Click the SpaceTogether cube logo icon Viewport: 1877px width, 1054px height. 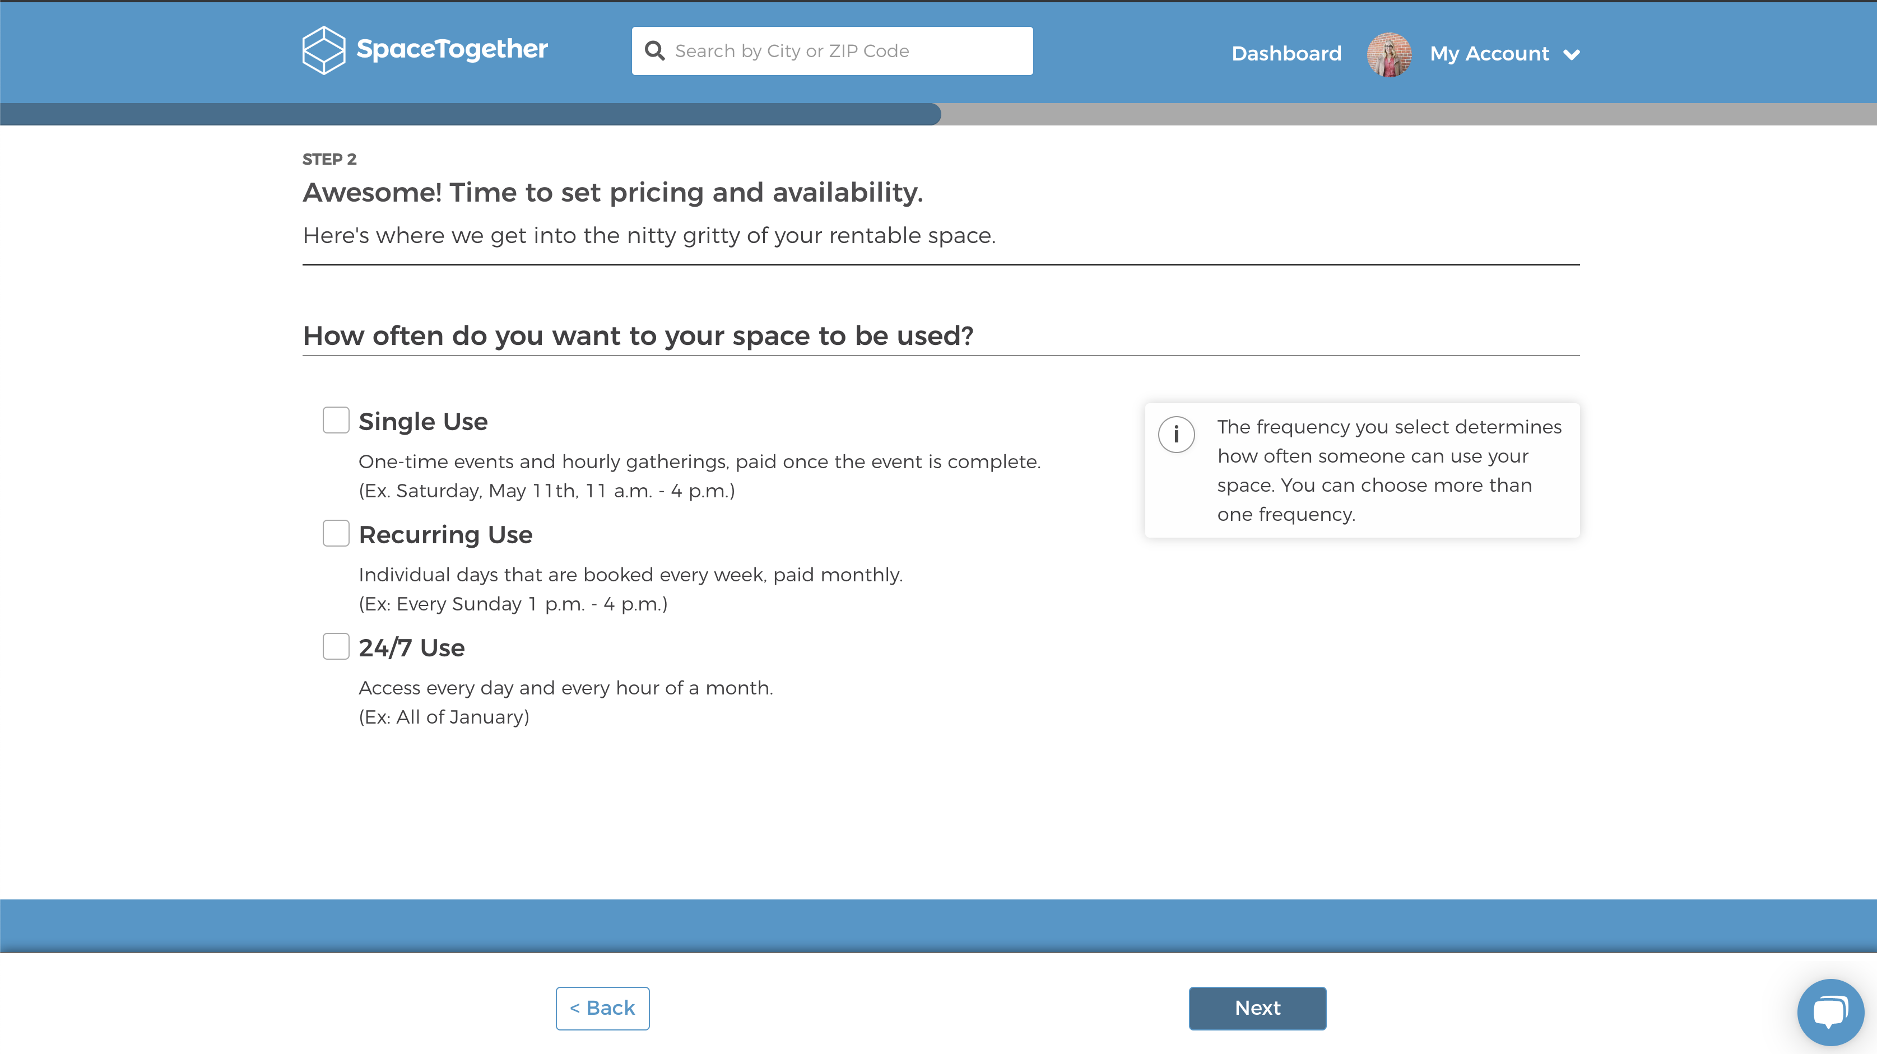point(323,50)
